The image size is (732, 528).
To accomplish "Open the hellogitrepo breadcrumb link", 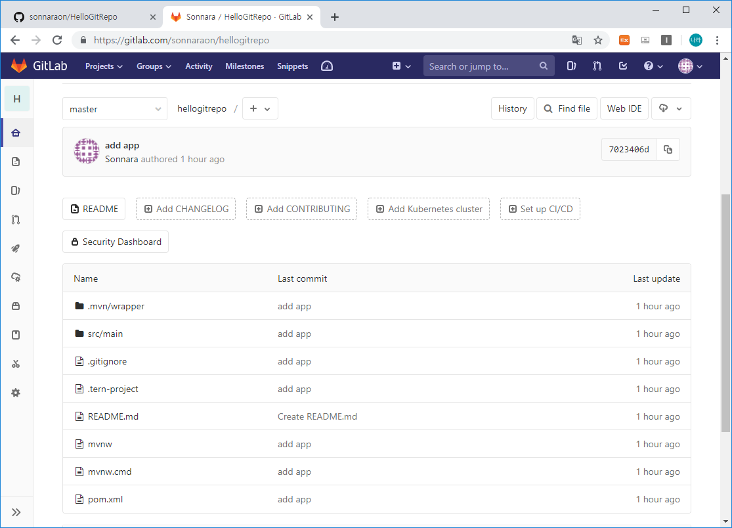I will click(x=202, y=109).
